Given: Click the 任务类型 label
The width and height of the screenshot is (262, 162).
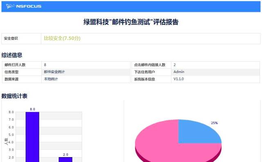Looking at the screenshot, I should pos(11,72).
